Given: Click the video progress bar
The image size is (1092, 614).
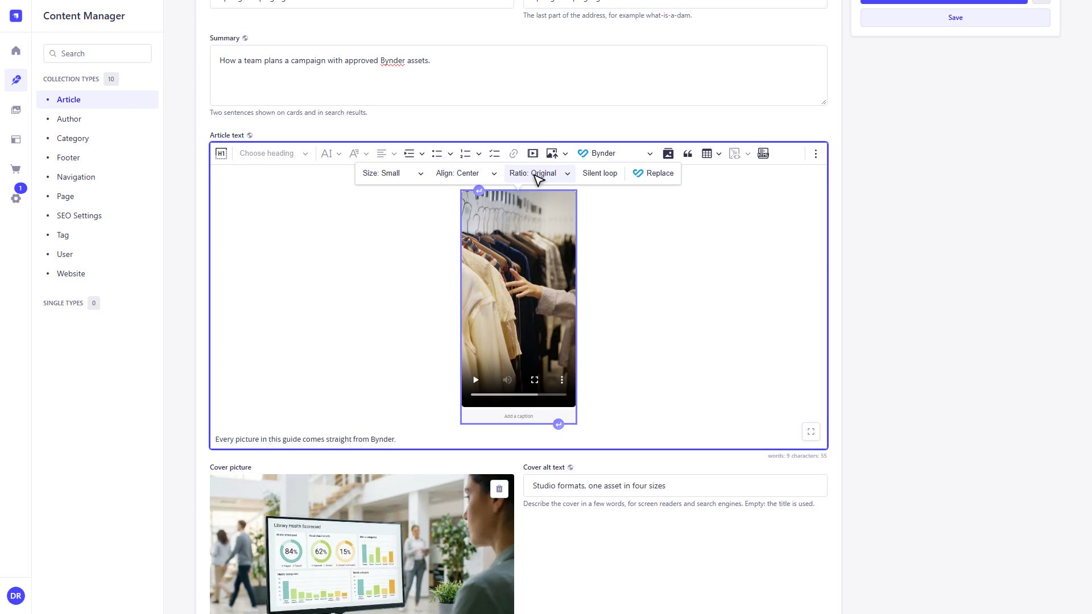Looking at the screenshot, I should point(519,395).
